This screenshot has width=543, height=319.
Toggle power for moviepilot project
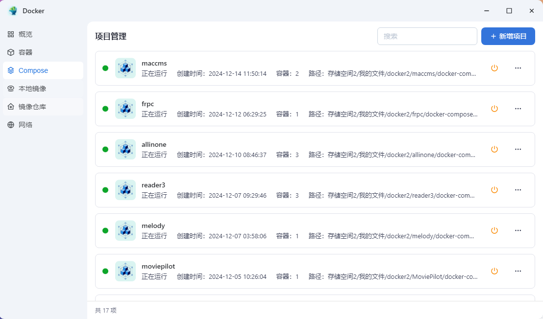click(494, 271)
